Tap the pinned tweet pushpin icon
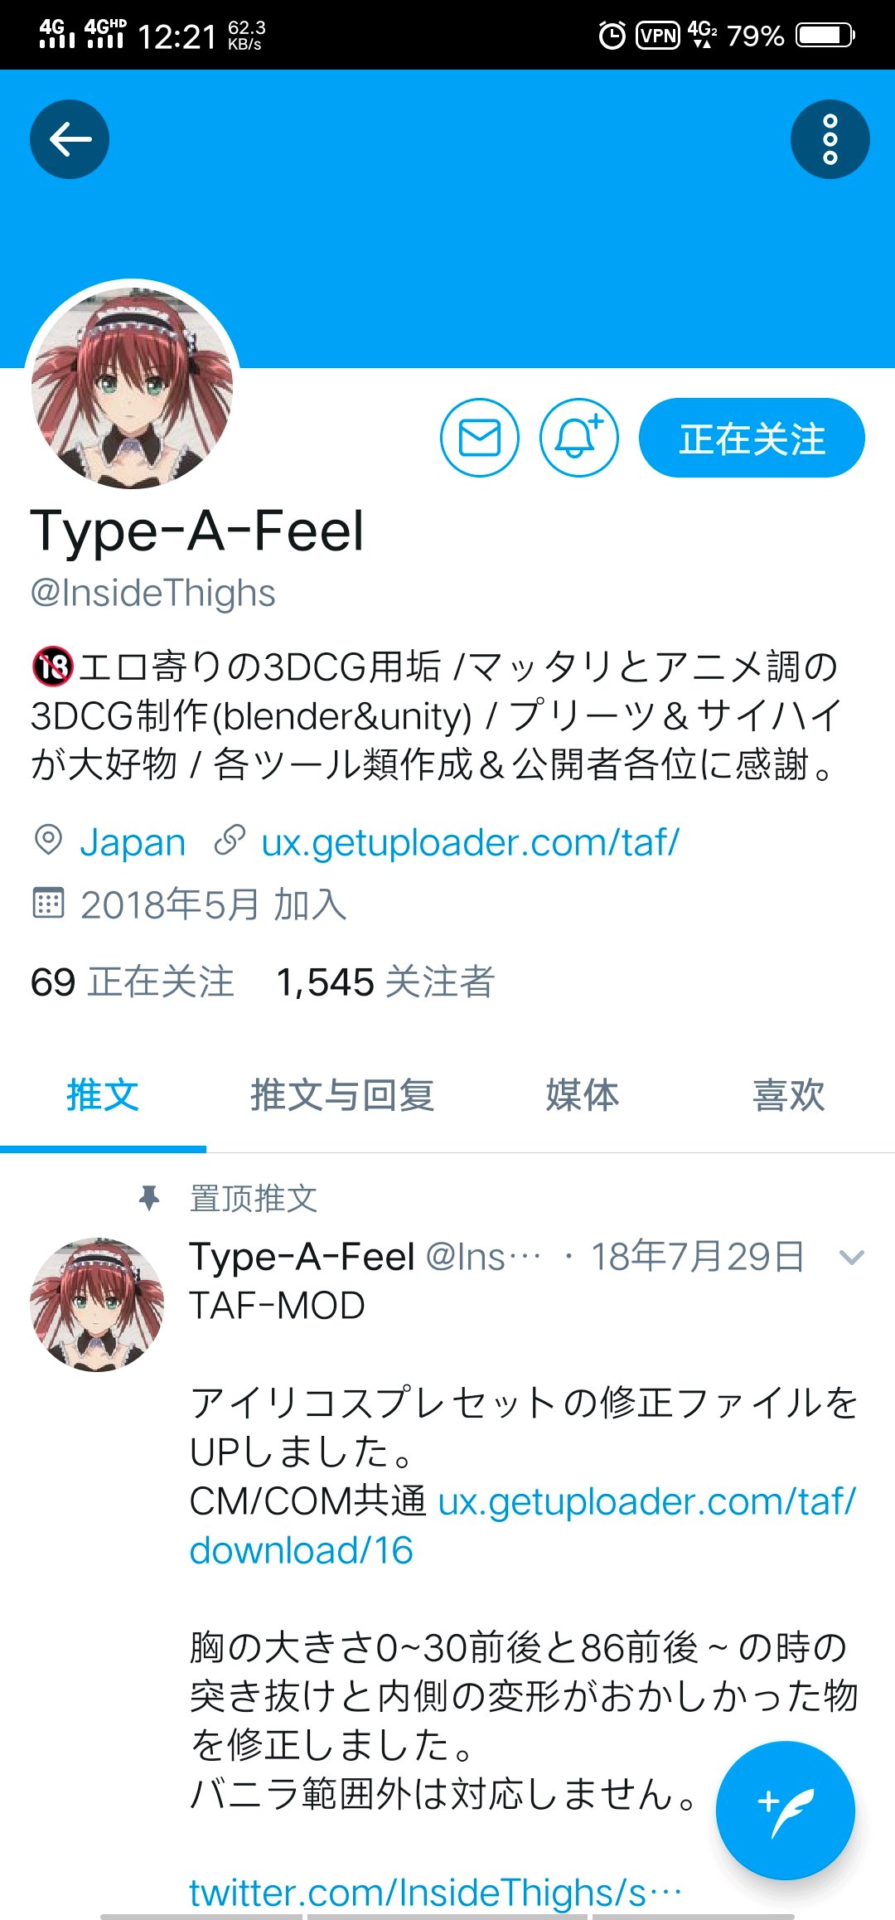This screenshot has height=1920, width=895. pyautogui.click(x=149, y=1198)
